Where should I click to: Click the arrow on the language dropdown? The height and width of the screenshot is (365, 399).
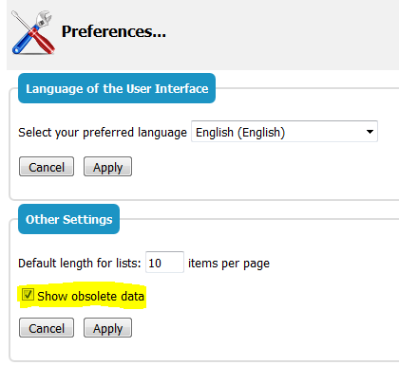click(x=370, y=132)
